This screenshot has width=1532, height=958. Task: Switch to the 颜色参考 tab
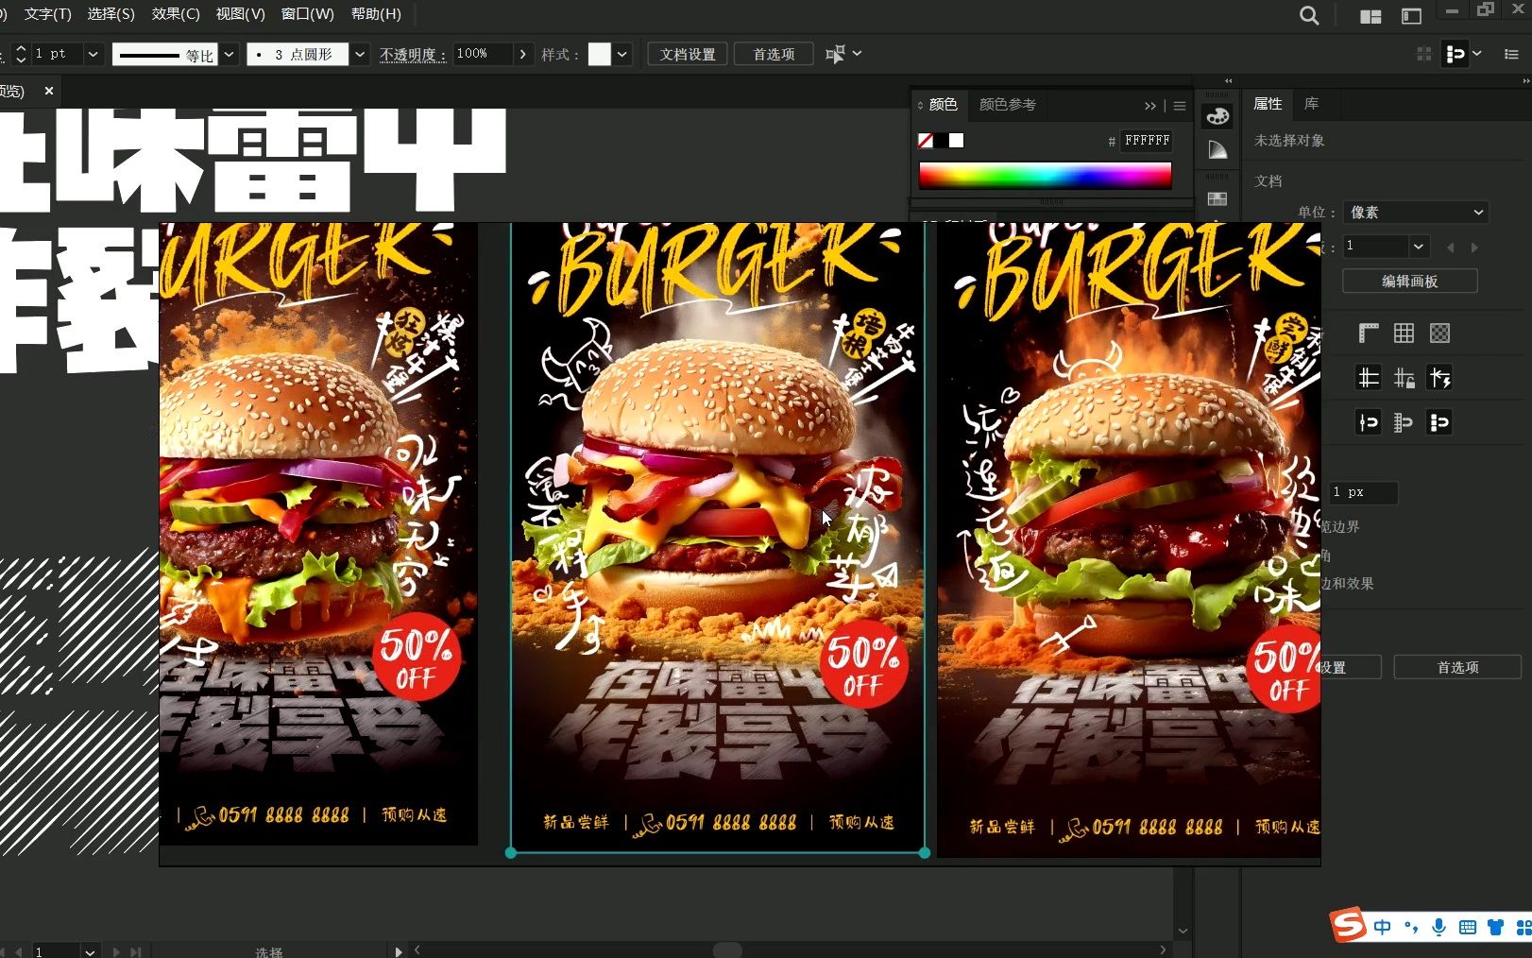click(x=1008, y=104)
